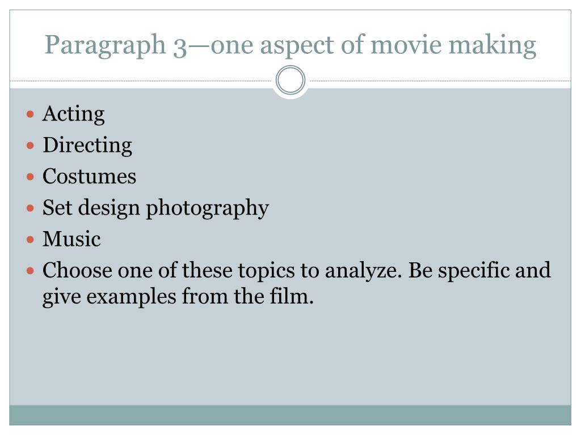581x435 pixels.
Task: Select the slide title Paragraph 3 text
Action: [x=290, y=45]
